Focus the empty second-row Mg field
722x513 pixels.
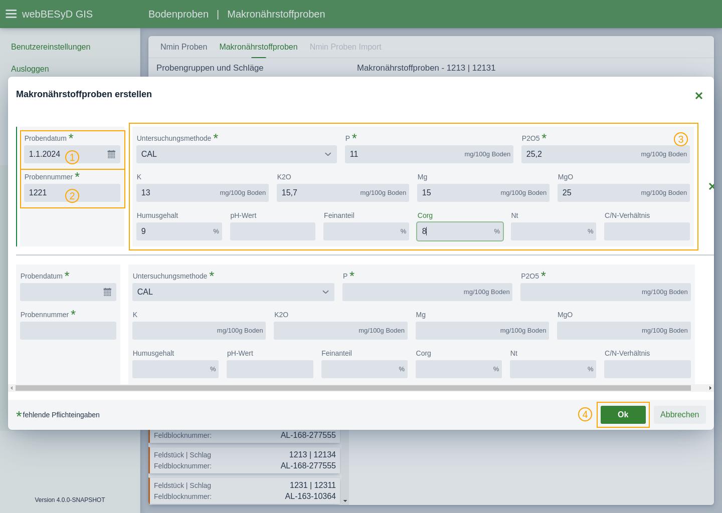pyautogui.click(x=482, y=331)
